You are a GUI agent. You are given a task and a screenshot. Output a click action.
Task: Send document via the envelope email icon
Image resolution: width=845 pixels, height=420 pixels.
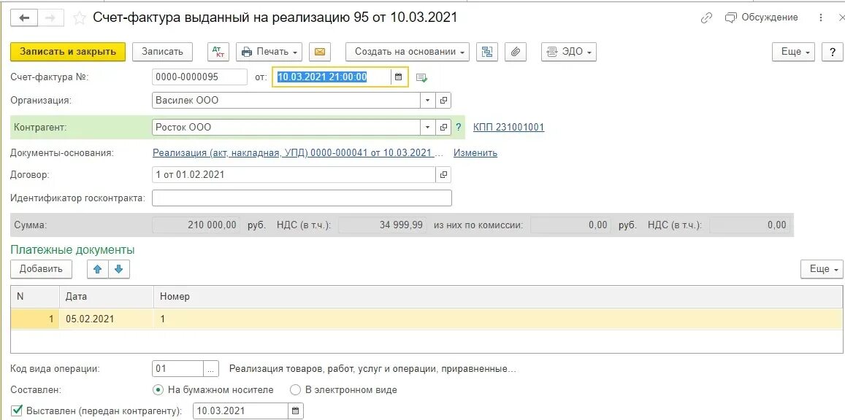pos(321,51)
